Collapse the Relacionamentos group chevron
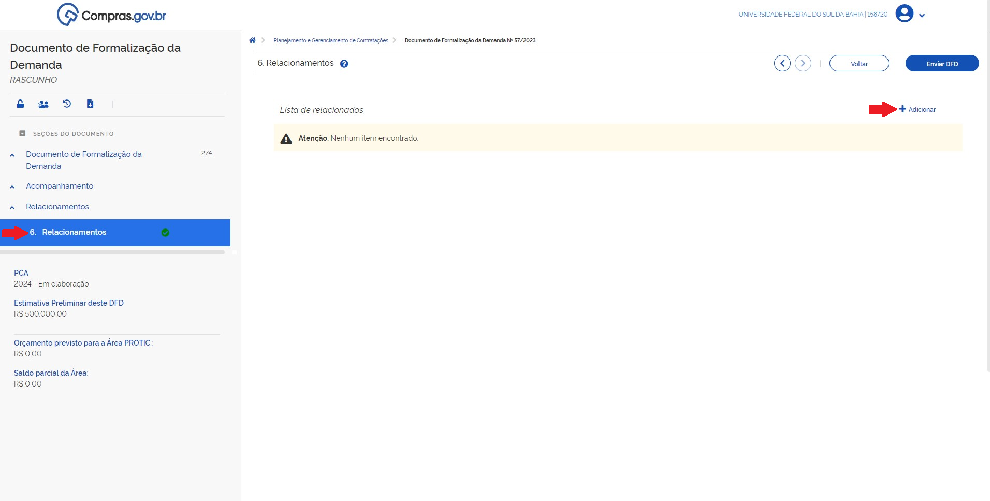The image size is (990, 501). tap(12, 208)
